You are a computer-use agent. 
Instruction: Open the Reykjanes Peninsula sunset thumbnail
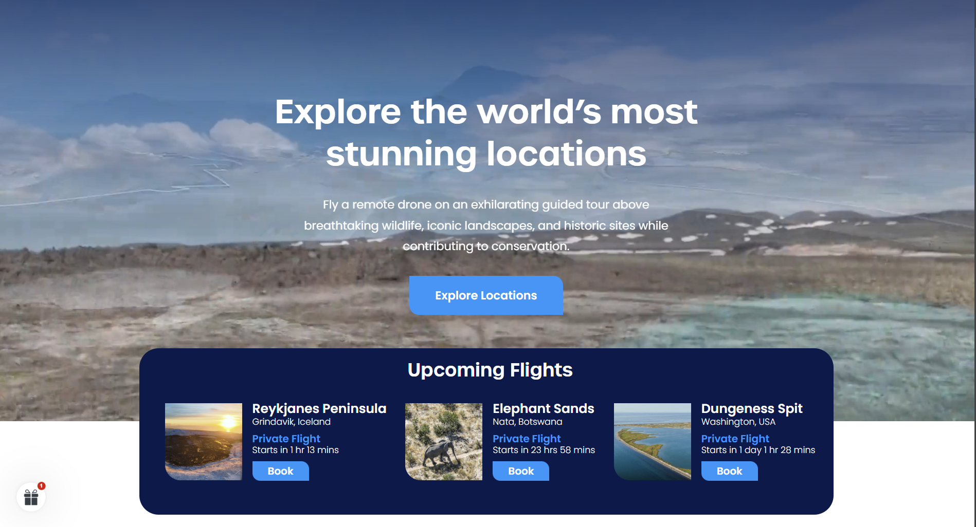(x=204, y=442)
